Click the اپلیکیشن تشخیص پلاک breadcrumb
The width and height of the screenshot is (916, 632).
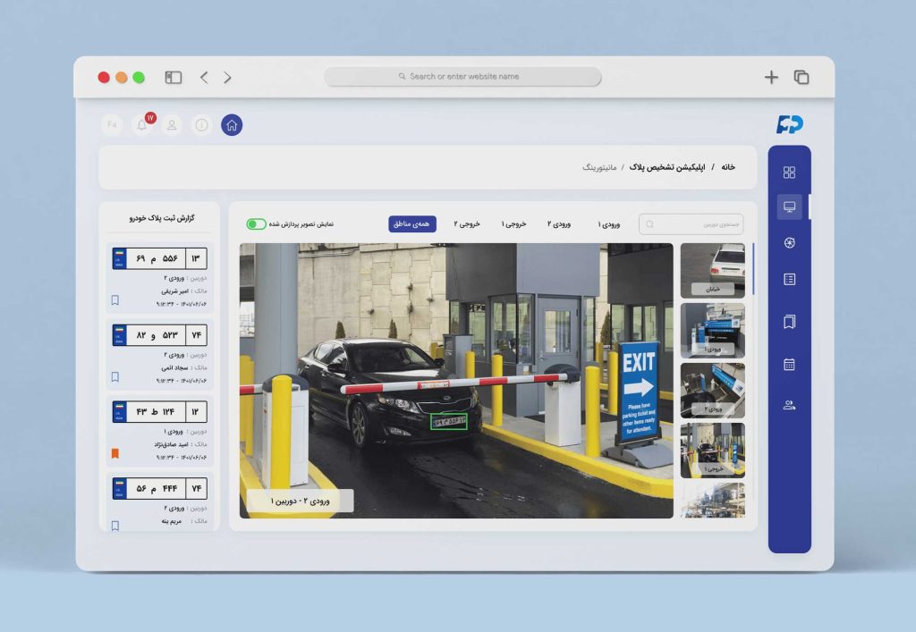pyautogui.click(x=667, y=167)
